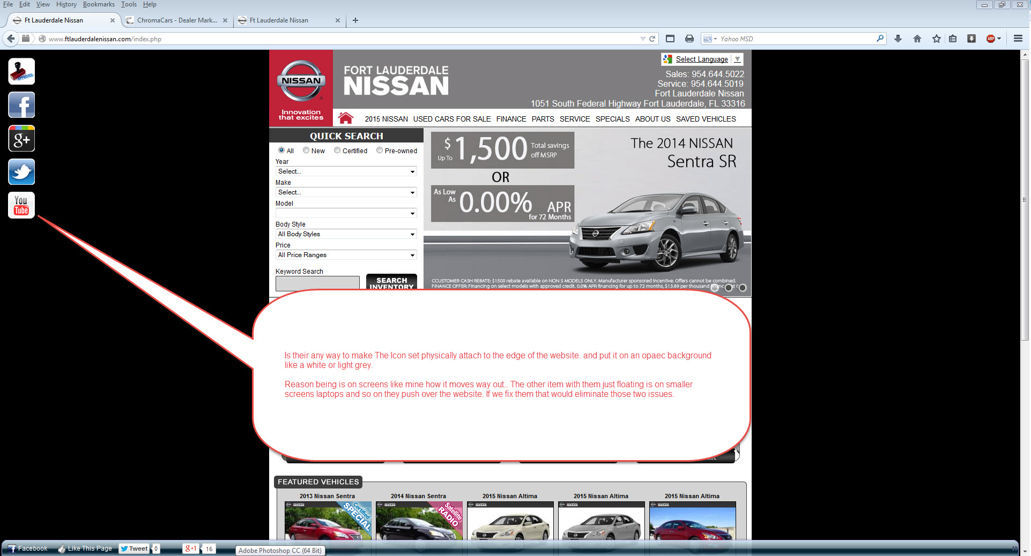Click the last banner slider dot
This screenshot has width=1031, height=556.
(743, 288)
